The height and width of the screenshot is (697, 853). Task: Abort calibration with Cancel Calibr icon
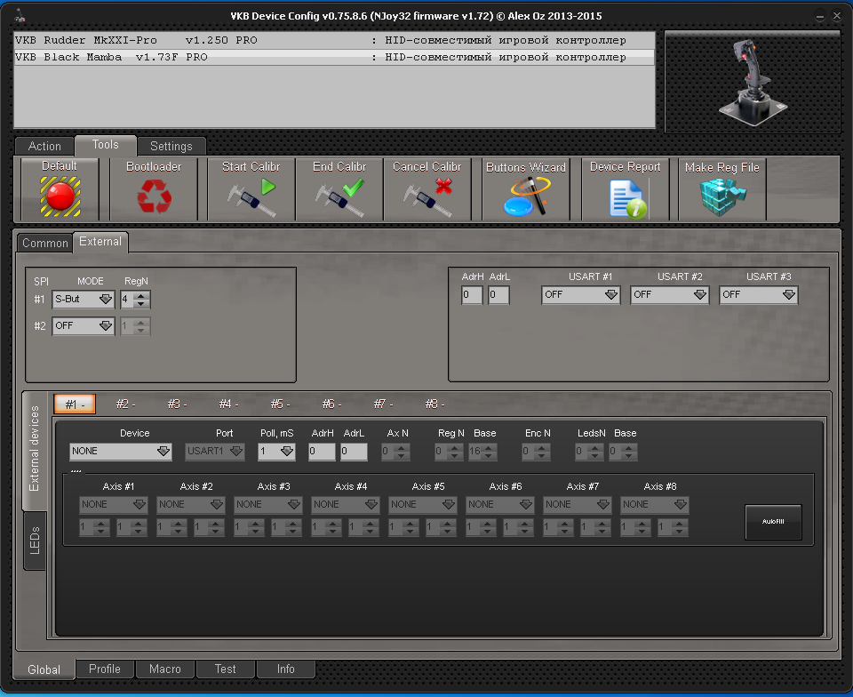click(428, 197)
